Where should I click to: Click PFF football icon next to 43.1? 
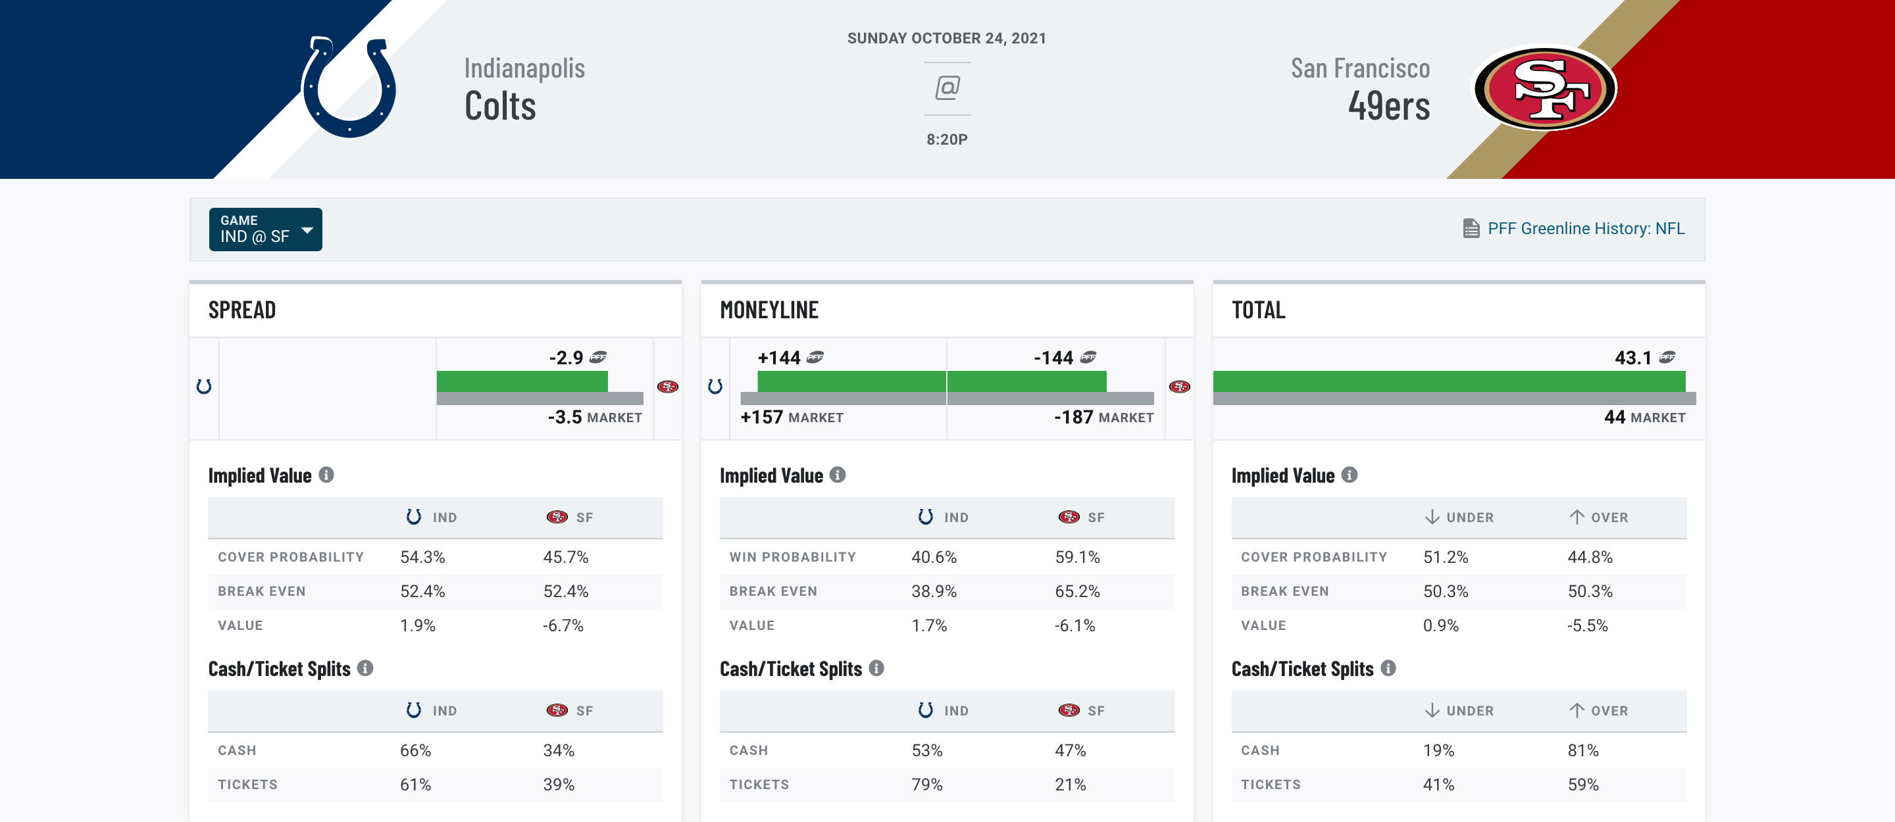(1667, 358)
